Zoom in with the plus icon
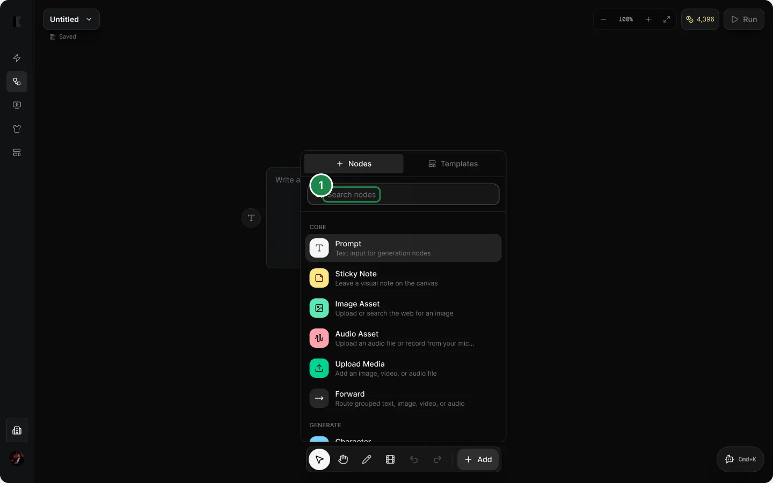Viewport: 773px width, 483px height. tap(648, 19)
